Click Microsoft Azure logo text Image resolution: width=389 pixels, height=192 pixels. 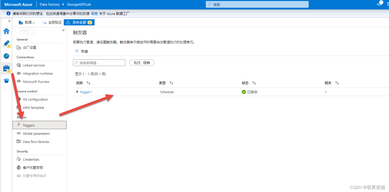pos(18,5)
